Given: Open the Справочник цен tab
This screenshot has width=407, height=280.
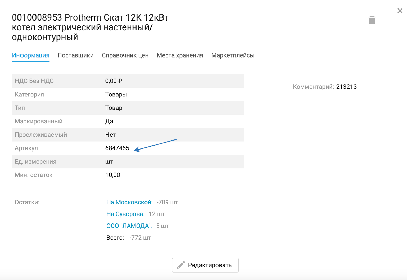Looking at the screenshot, I should 125,55.
